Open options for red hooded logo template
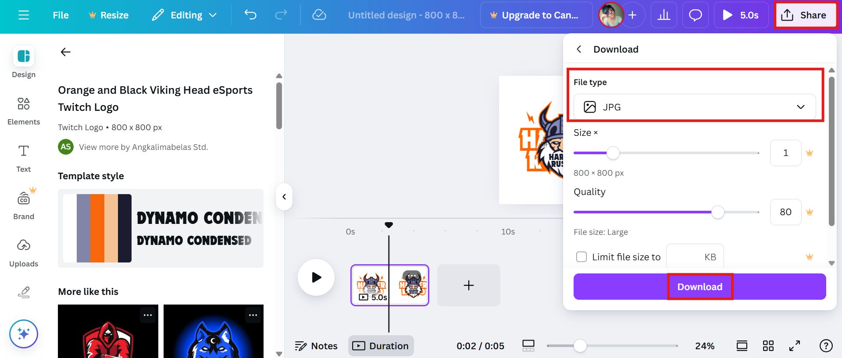The height and width of the screenshot is (358, 842). click(148, 315)
